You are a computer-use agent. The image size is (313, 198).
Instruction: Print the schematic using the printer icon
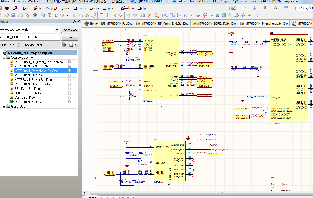21,15
